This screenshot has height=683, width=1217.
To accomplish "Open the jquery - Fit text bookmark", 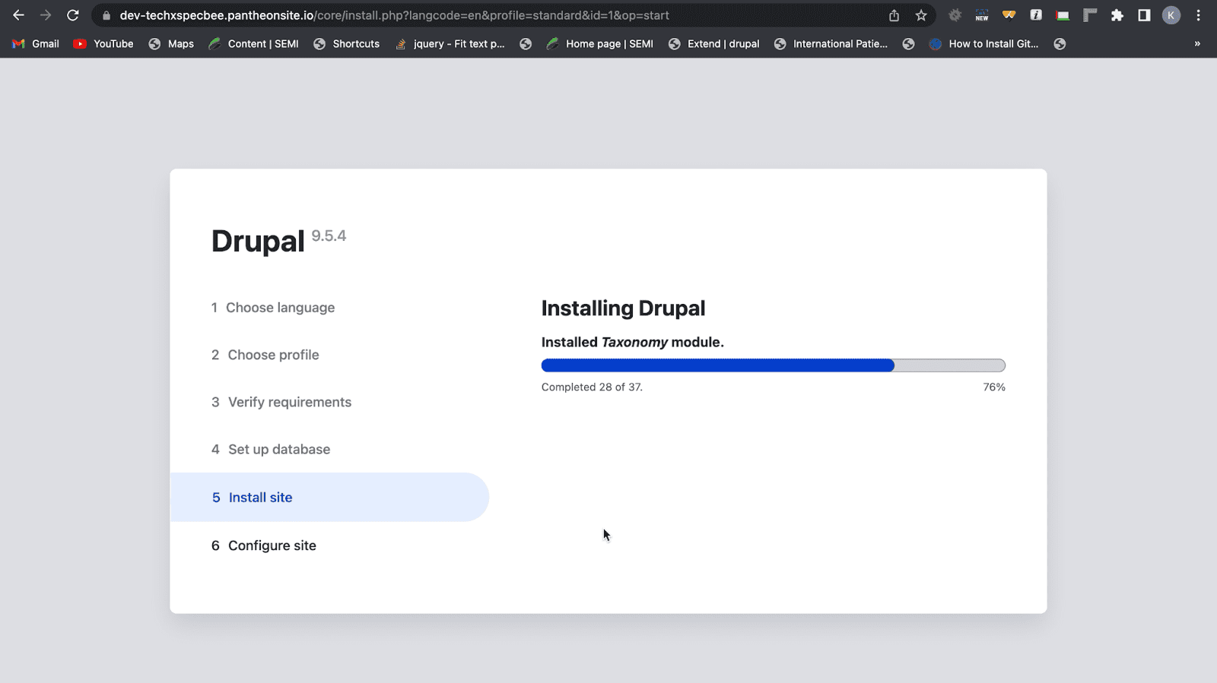I will click(x=450, y=44).
